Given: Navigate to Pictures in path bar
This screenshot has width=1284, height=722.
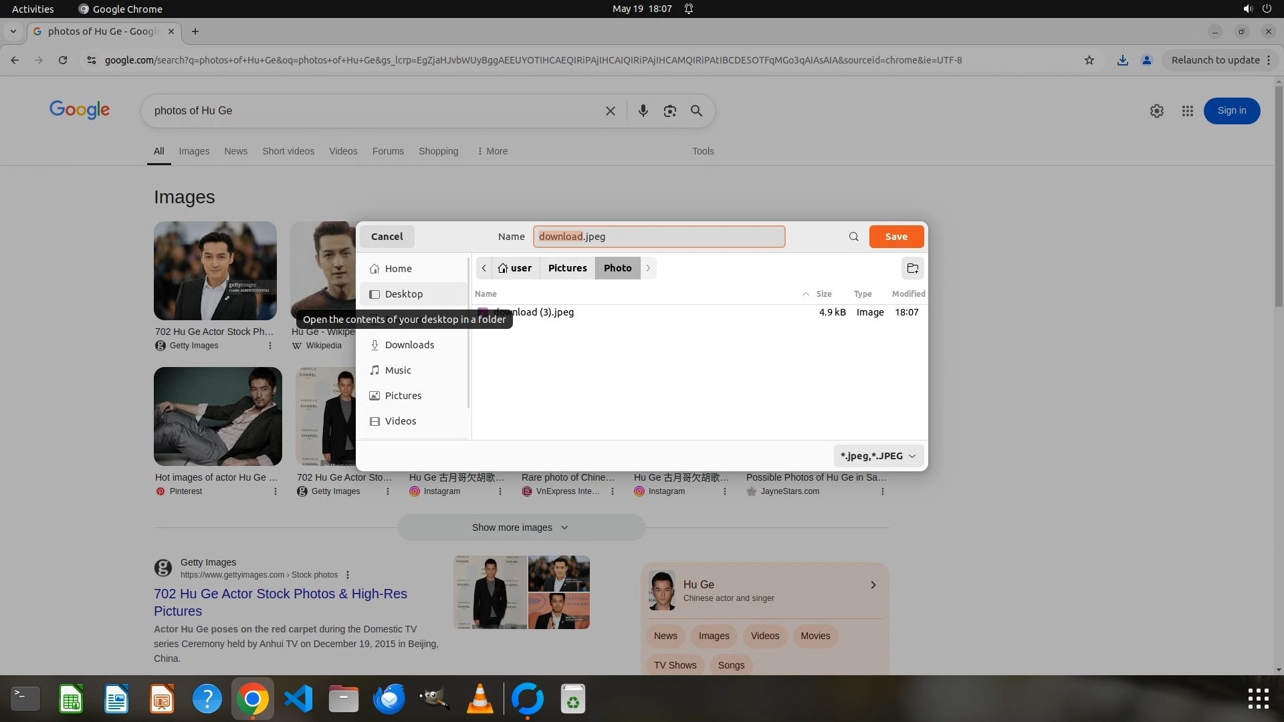Looking at the screenshot, I should pos(567,268).
